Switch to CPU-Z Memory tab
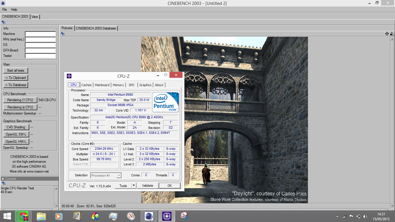Screen dimensions: 395x222 point(118,85)
